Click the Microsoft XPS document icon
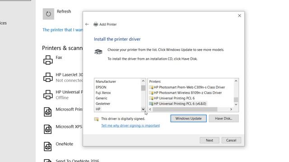This screenshot has width=289, height=162. (48, 129)
